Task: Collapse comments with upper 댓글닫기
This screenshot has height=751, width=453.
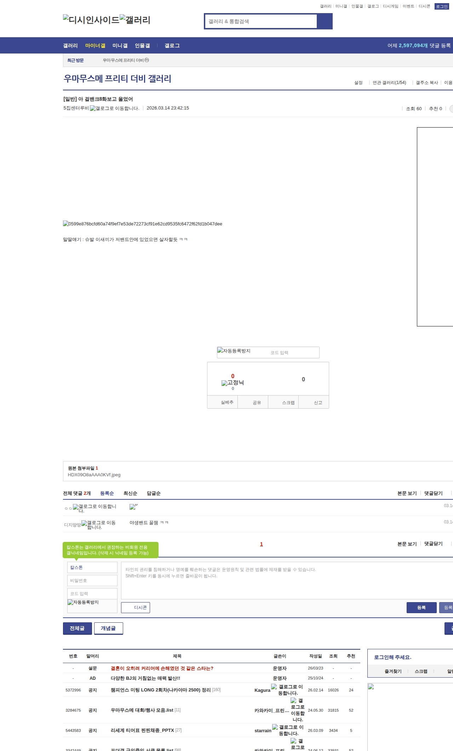Action: tap(433, 493)
